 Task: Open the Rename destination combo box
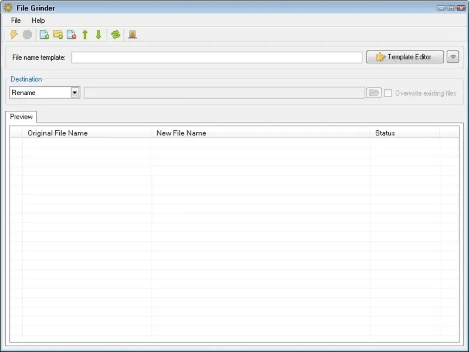coord(45,93)
